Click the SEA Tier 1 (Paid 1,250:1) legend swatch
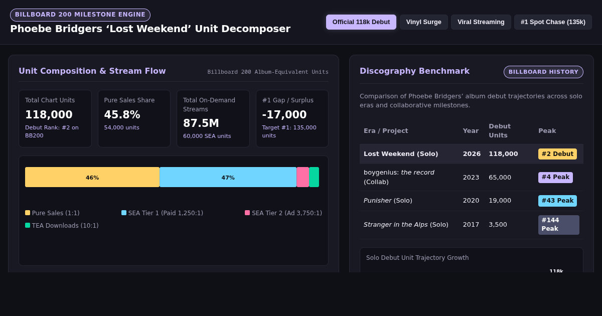 point(124,213)
